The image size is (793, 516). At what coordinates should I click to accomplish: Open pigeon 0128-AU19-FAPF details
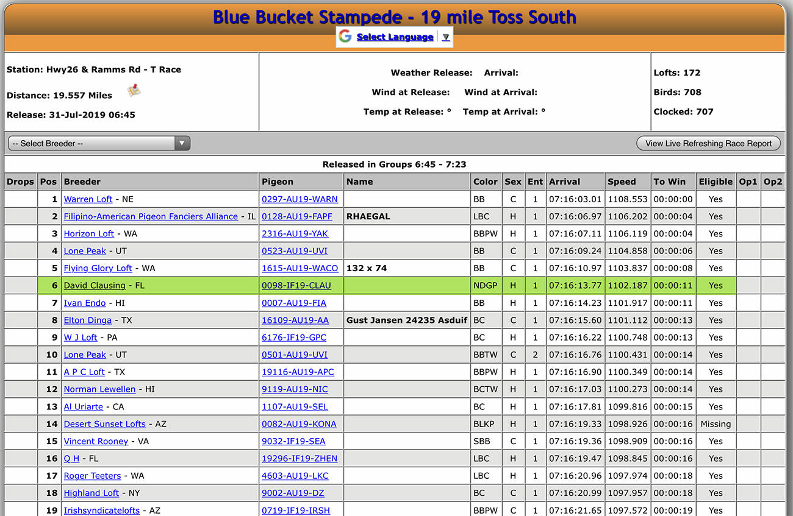297,216
